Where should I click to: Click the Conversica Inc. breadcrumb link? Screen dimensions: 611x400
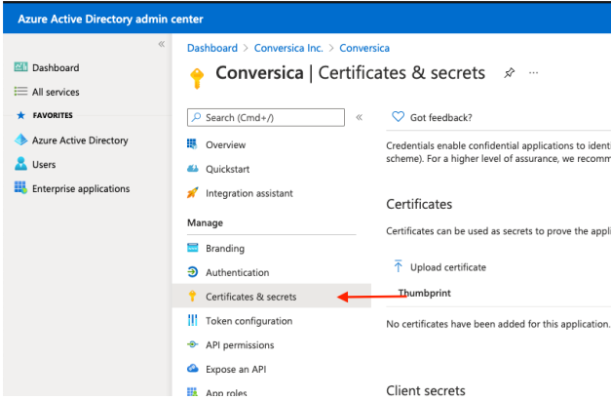pos(288,48)
